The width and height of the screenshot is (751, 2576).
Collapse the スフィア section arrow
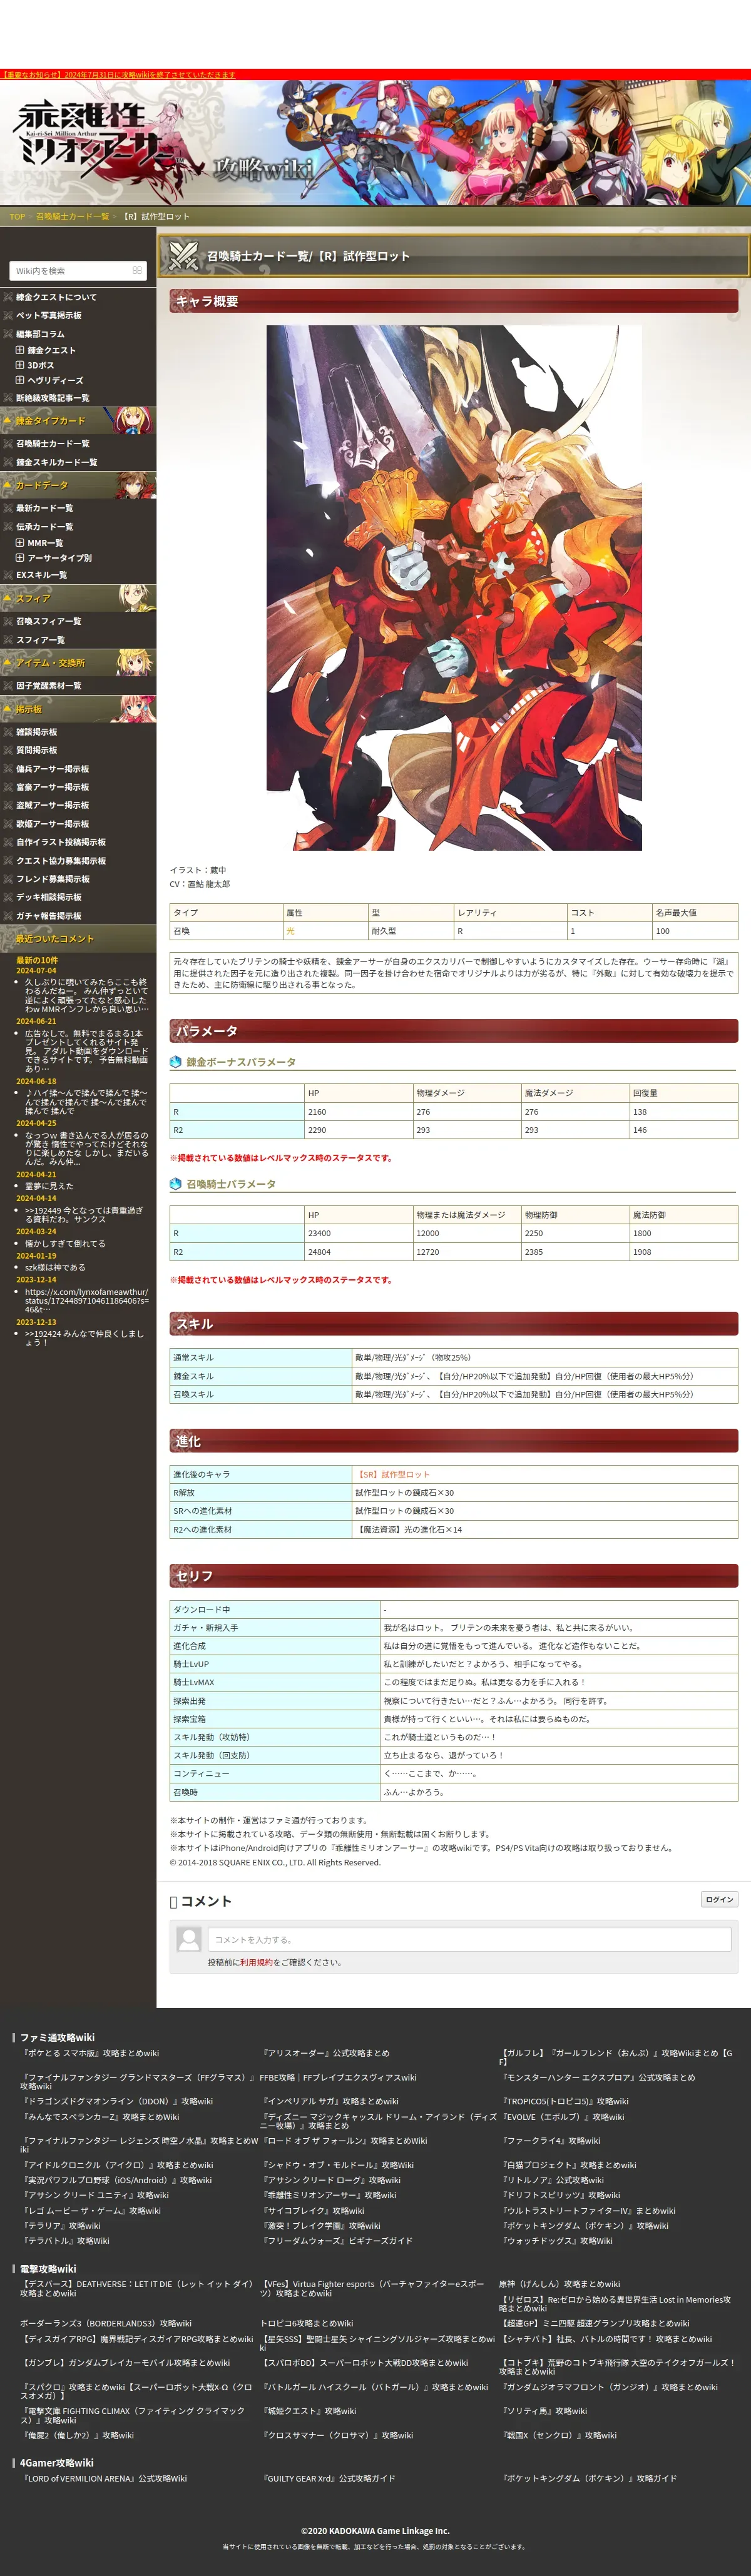point(7,598)
